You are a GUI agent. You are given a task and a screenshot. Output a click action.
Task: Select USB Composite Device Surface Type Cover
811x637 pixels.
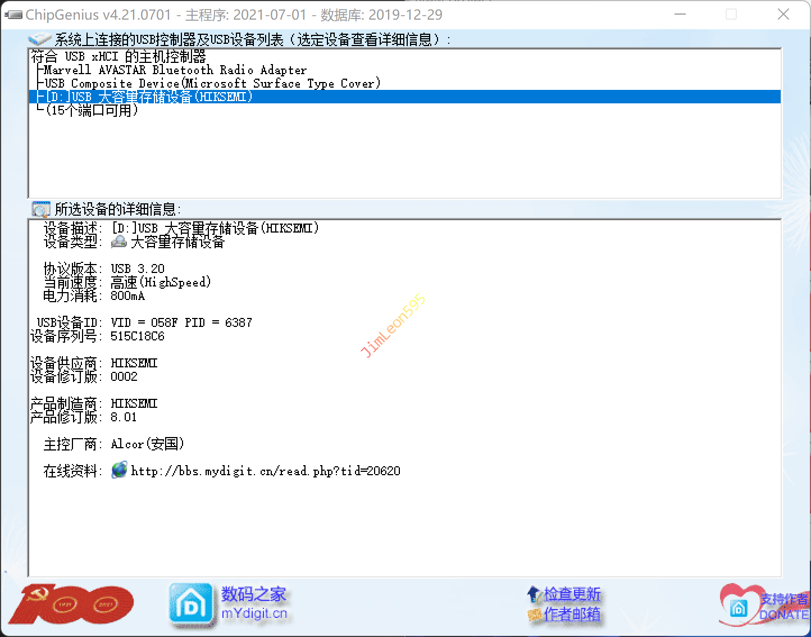pyautogui.click(x=212, y=84)
